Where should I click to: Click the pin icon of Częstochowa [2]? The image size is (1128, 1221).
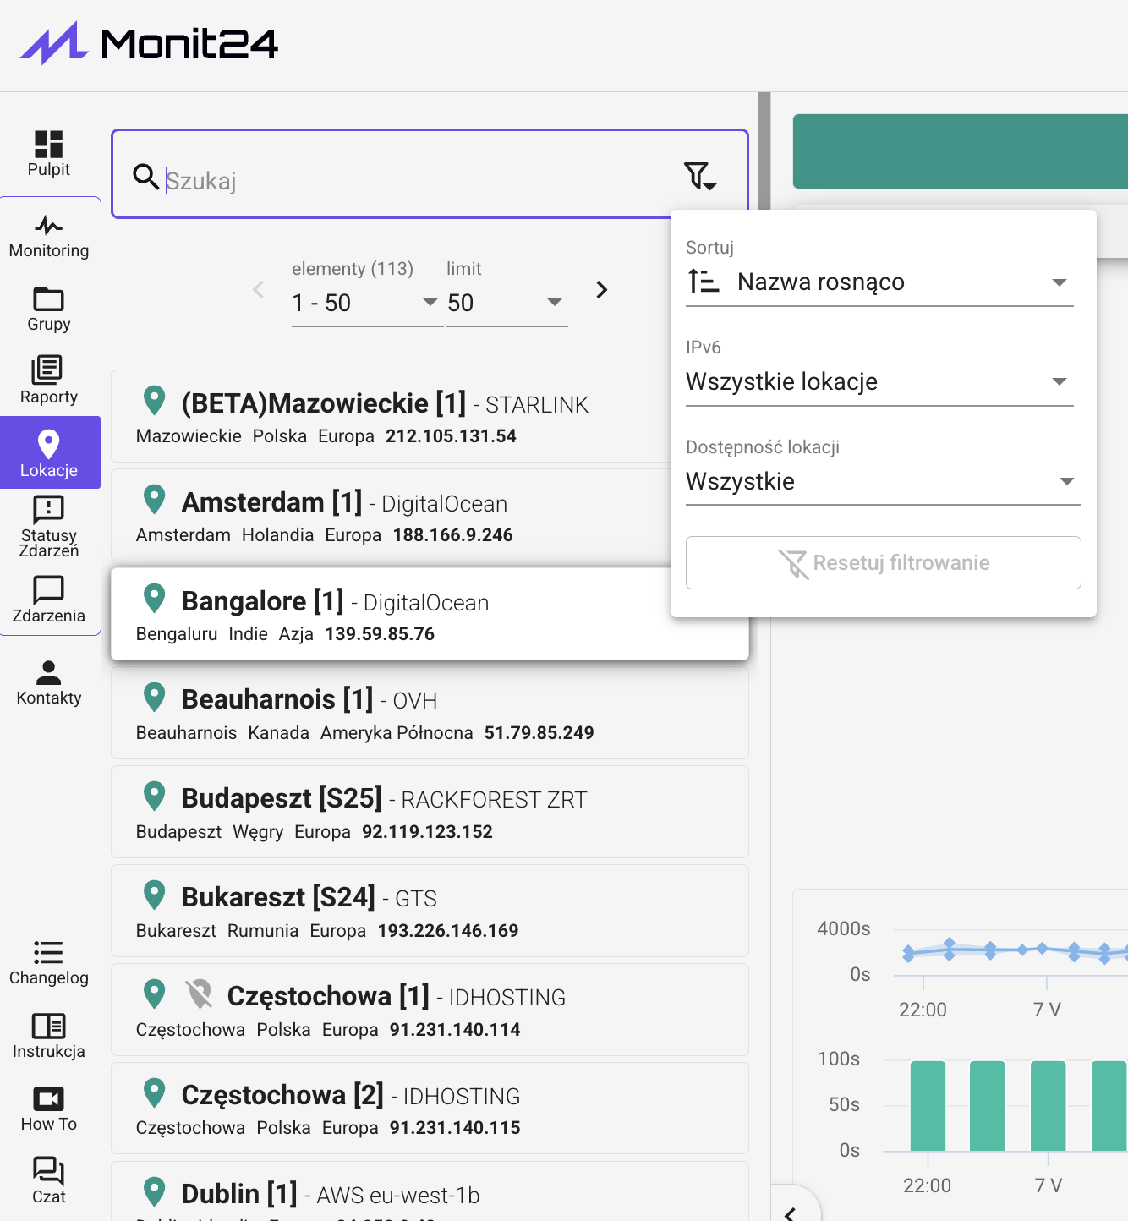(154, 1092)
